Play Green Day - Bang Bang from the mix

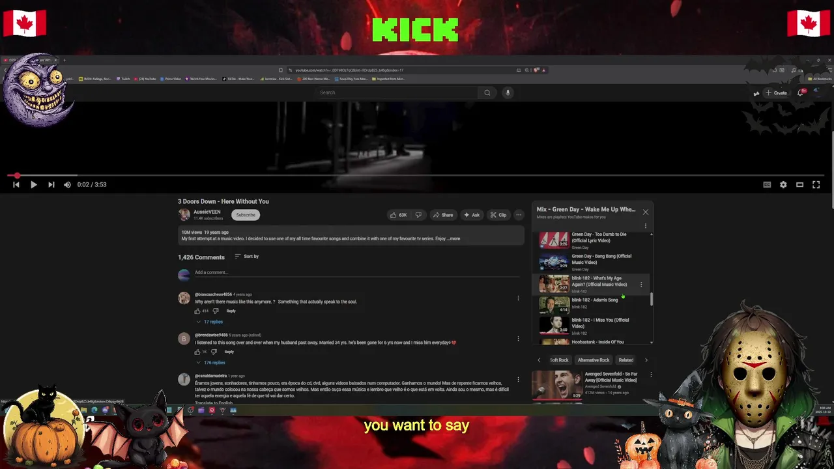(590, 263)
